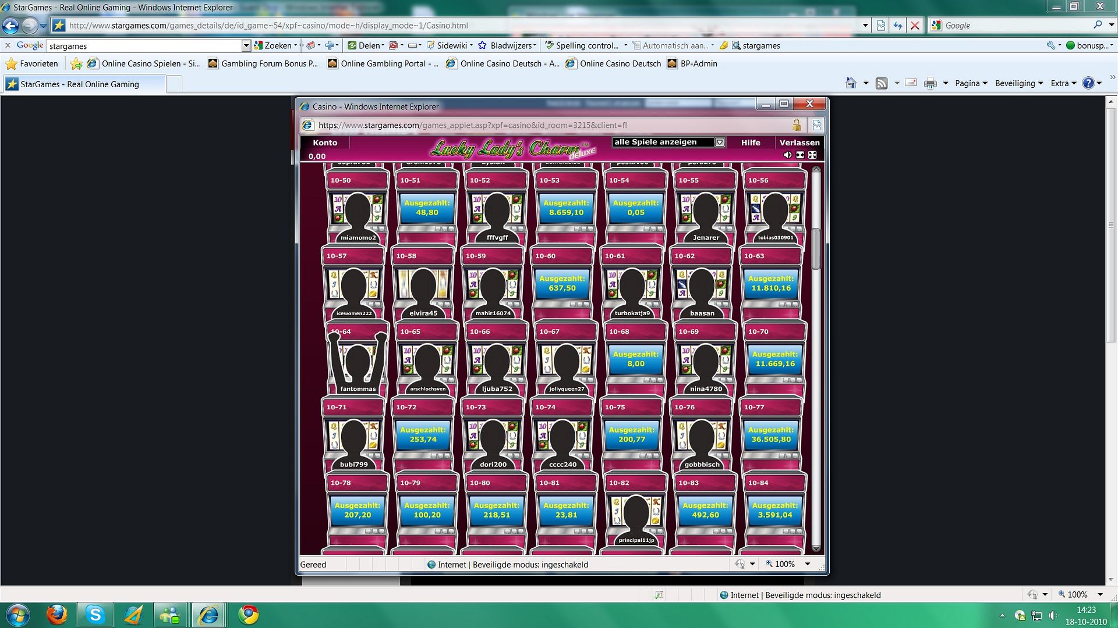Close the Google toolbar with its X
The width and height of the screenshot is (1118, 628).
pos(8,45)
